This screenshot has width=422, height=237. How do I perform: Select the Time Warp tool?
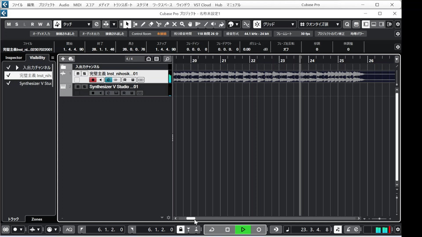(198, 24)
